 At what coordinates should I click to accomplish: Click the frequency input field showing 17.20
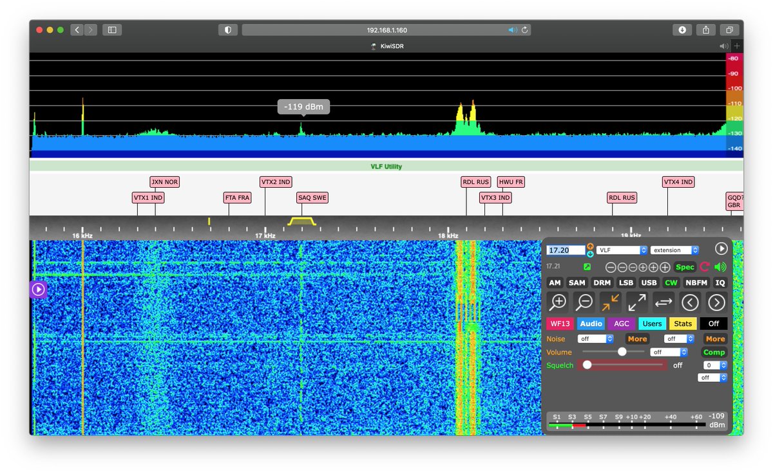[x=566, y=250]
